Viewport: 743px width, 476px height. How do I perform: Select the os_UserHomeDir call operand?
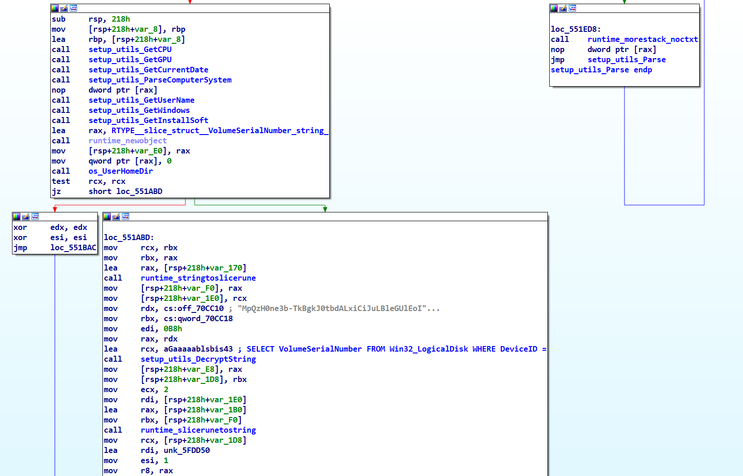tap(120, 171)
